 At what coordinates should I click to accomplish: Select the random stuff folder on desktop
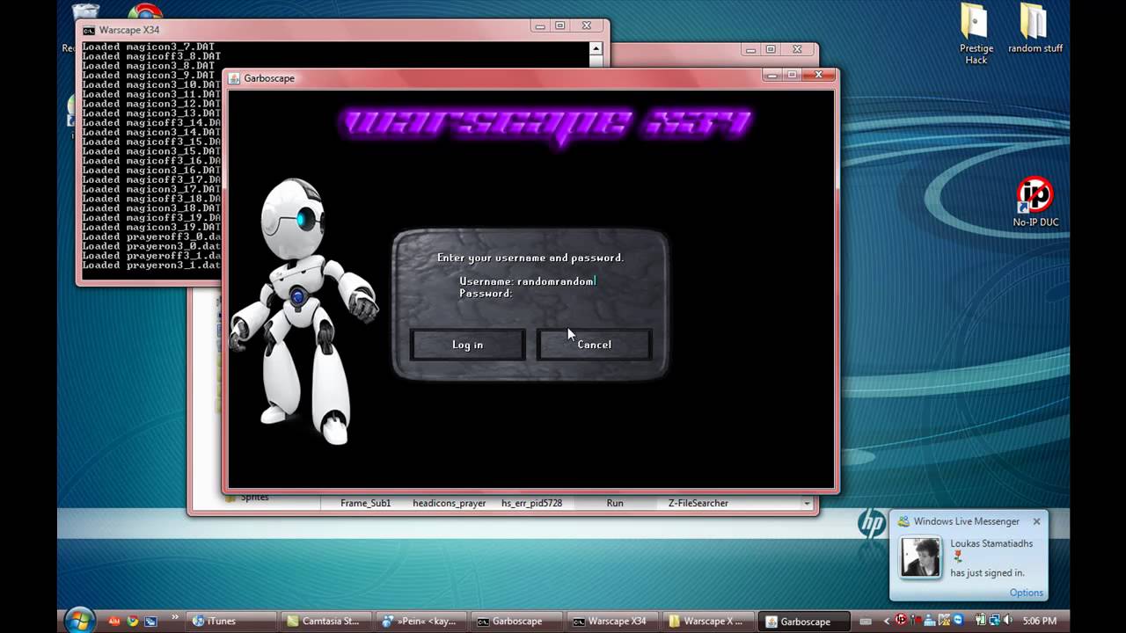pos(1035,29)
